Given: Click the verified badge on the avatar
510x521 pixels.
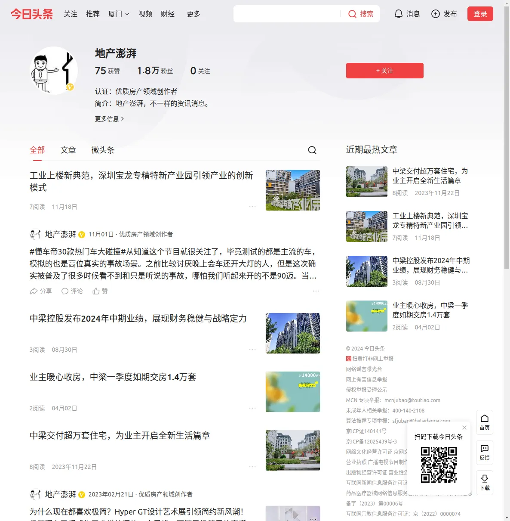Looking at the screenshot, I should click(70, 87).
